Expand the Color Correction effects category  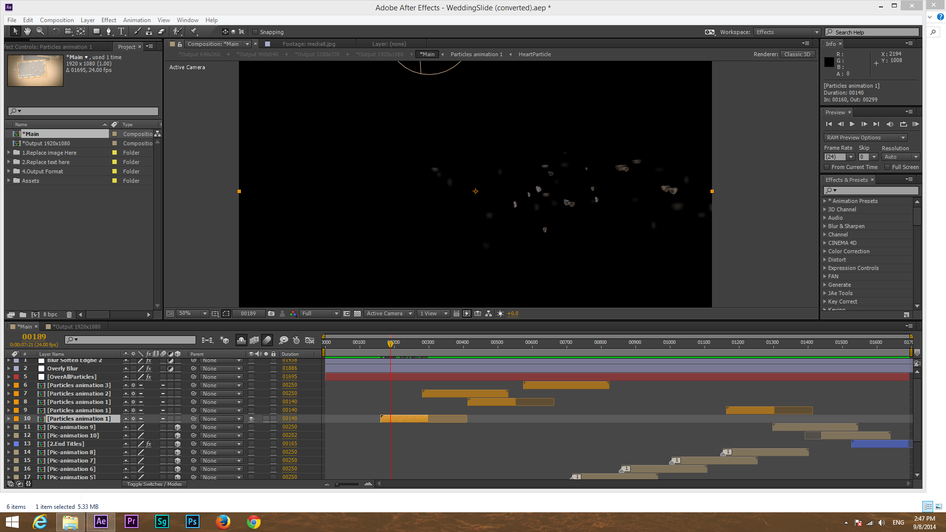click(x=825, y=251)
